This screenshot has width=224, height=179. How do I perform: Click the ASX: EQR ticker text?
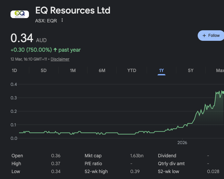pos(46,21)
